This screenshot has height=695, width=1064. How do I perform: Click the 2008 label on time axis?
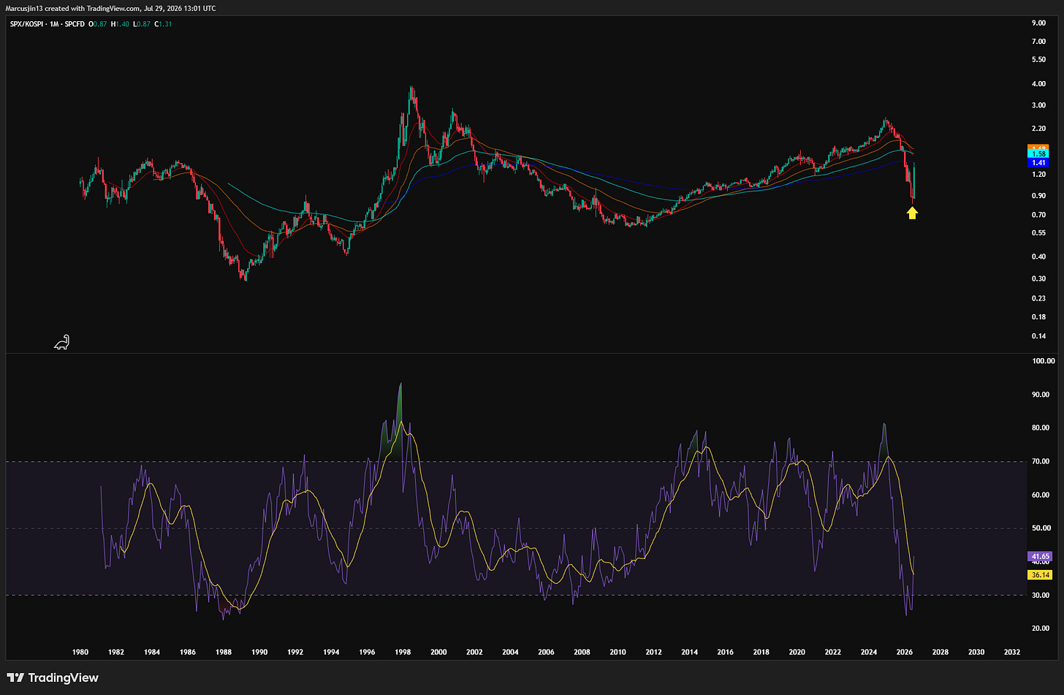(x=582, y=653)
